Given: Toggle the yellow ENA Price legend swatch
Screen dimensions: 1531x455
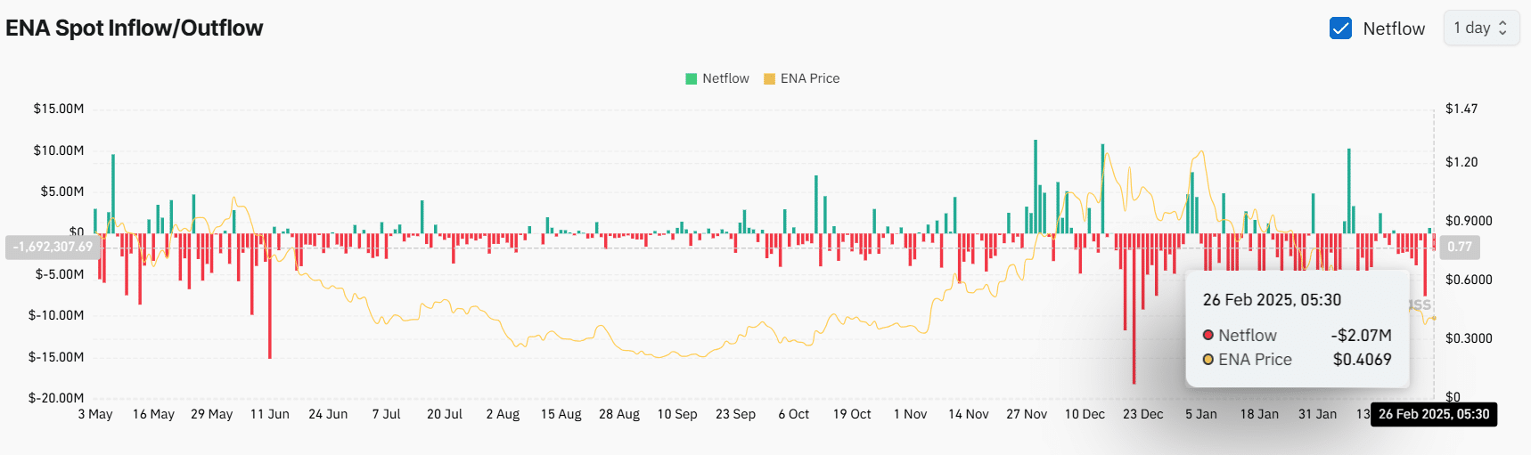Looking at the screenshot, I should 769,78.
